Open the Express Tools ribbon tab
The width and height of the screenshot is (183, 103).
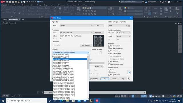pyautogui.click(x=72, y=5)
